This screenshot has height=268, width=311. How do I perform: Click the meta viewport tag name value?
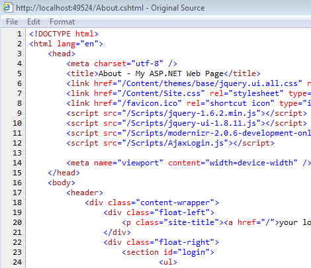140,163
